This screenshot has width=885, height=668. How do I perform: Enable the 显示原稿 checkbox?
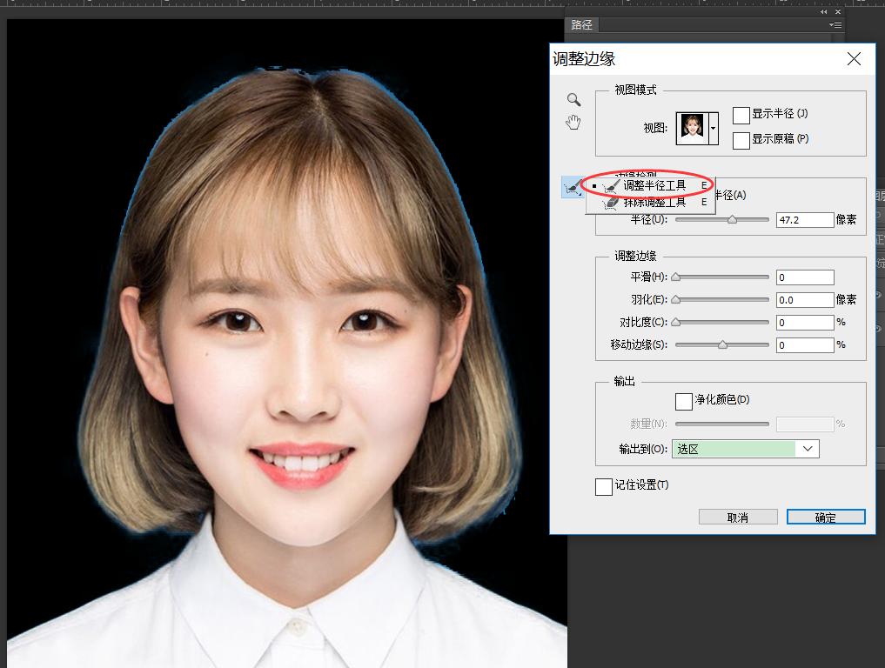tap(742, 139)
